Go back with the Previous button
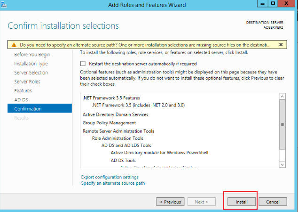298x212 pixels. coord(170,202)
